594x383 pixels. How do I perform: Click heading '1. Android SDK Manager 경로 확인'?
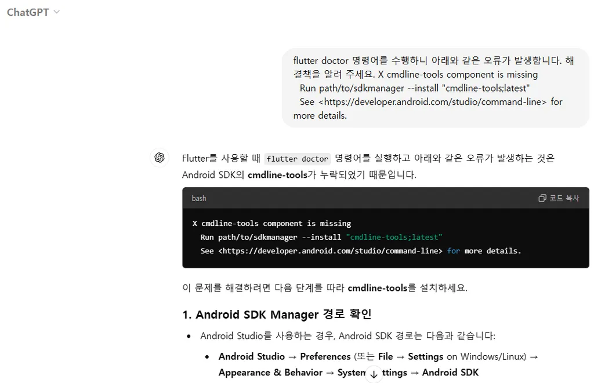277,314
